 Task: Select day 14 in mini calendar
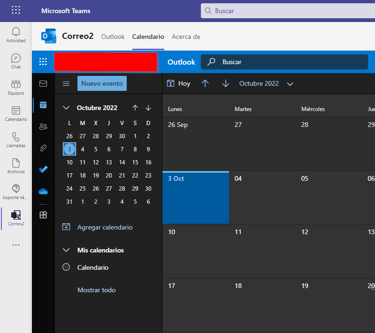point(122,163)
